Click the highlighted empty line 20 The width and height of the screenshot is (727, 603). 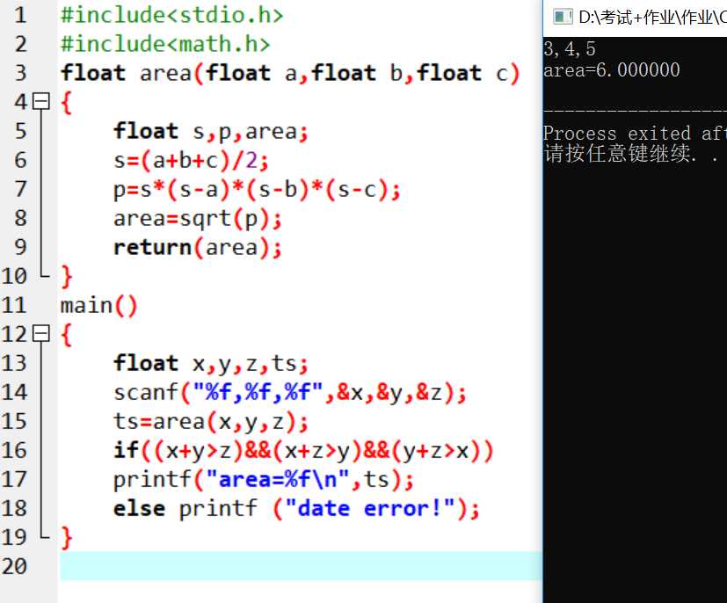[301, 566]
